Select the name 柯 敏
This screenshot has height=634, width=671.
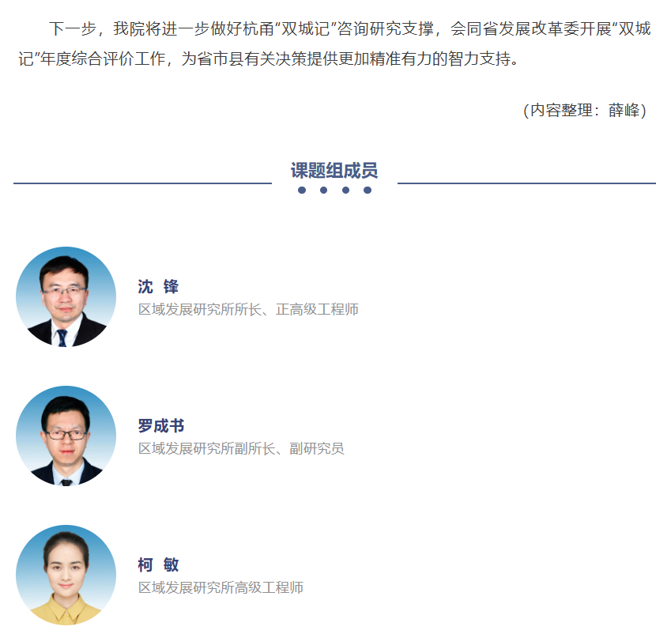click(x=158, y=564)
